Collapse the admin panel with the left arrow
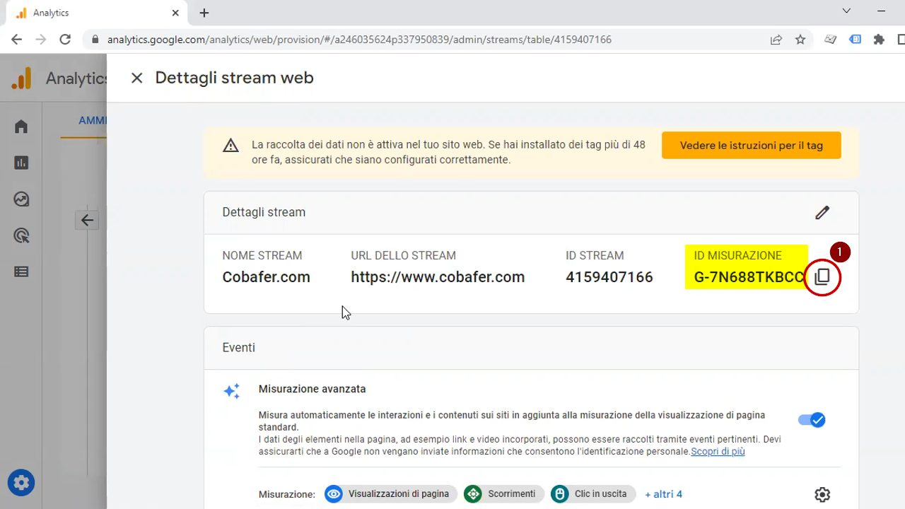This screenshot has width=905, height=509. coord(86,220)
